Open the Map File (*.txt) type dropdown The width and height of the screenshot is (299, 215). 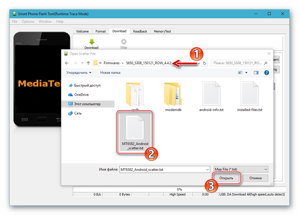tap(241, 169)
